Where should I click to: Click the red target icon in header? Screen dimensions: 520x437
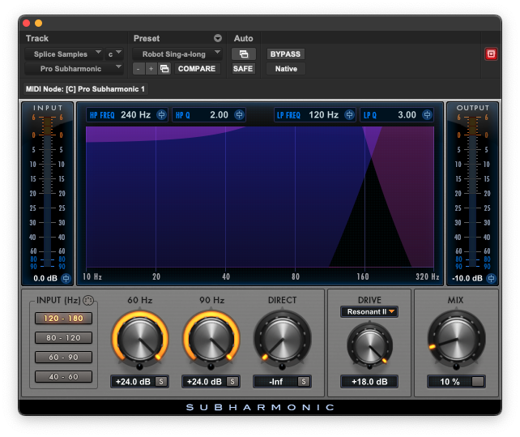491,54
